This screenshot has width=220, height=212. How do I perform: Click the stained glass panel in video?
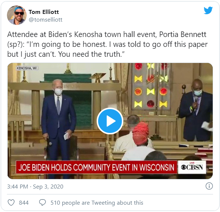(x=151, y=86)
